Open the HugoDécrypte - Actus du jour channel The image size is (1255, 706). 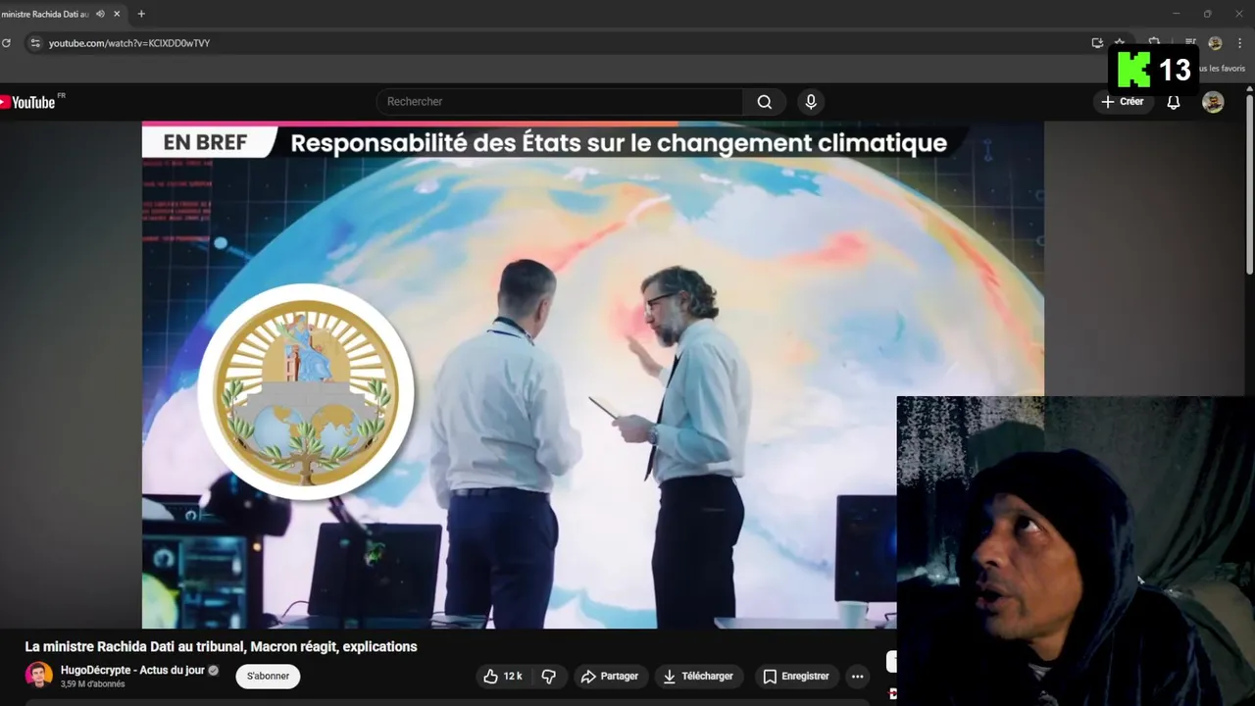click(132, 671)
